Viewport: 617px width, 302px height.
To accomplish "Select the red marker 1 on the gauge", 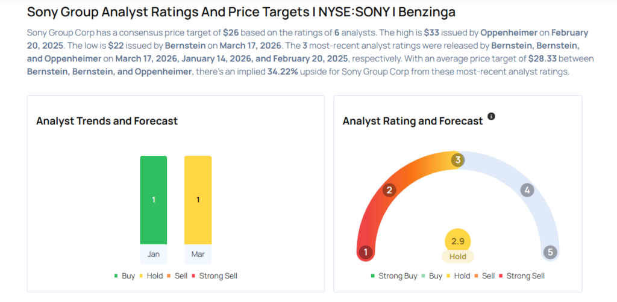I will (x=365, y=252).
